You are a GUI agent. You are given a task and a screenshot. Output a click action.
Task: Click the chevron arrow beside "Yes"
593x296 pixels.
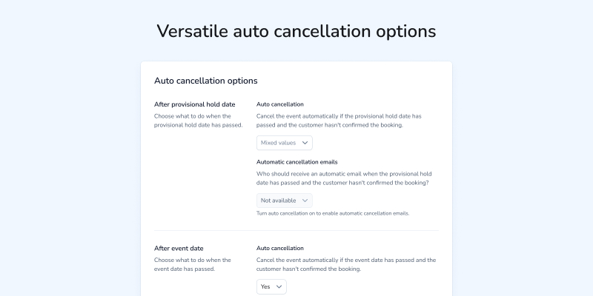coord(279,286)
